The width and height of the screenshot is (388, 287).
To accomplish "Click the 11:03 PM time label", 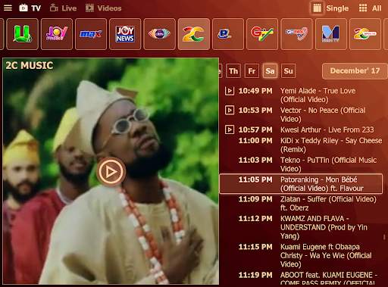I will click(255, 160).
